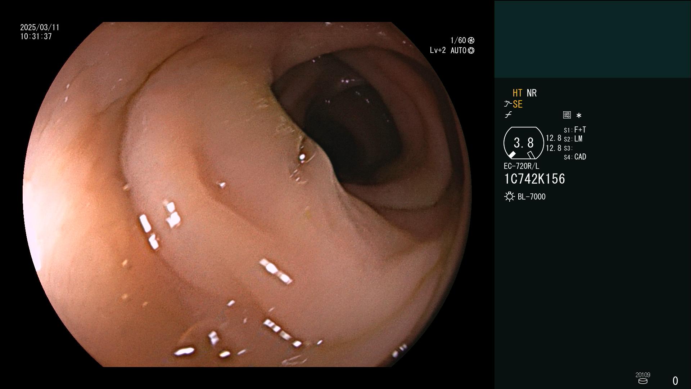Click the endoscopic live image view
The image size is (691, 389).
coord(247,194)
